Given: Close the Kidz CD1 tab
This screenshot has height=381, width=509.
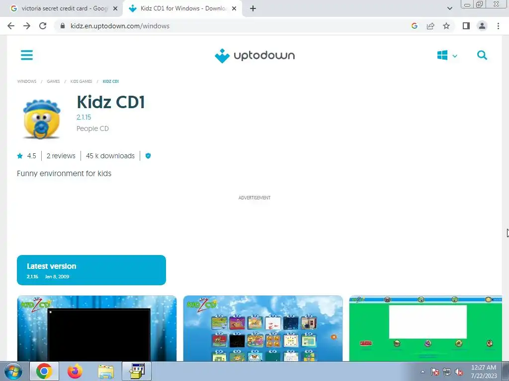Looking at the screenshot, I should [x=234, y=8].
